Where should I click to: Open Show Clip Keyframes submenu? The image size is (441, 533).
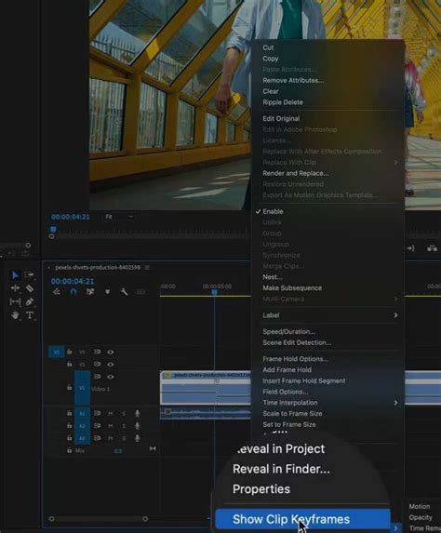[302, 519]
